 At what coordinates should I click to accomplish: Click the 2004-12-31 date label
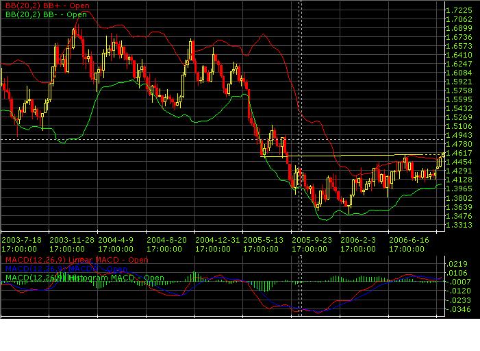(217, 240)
